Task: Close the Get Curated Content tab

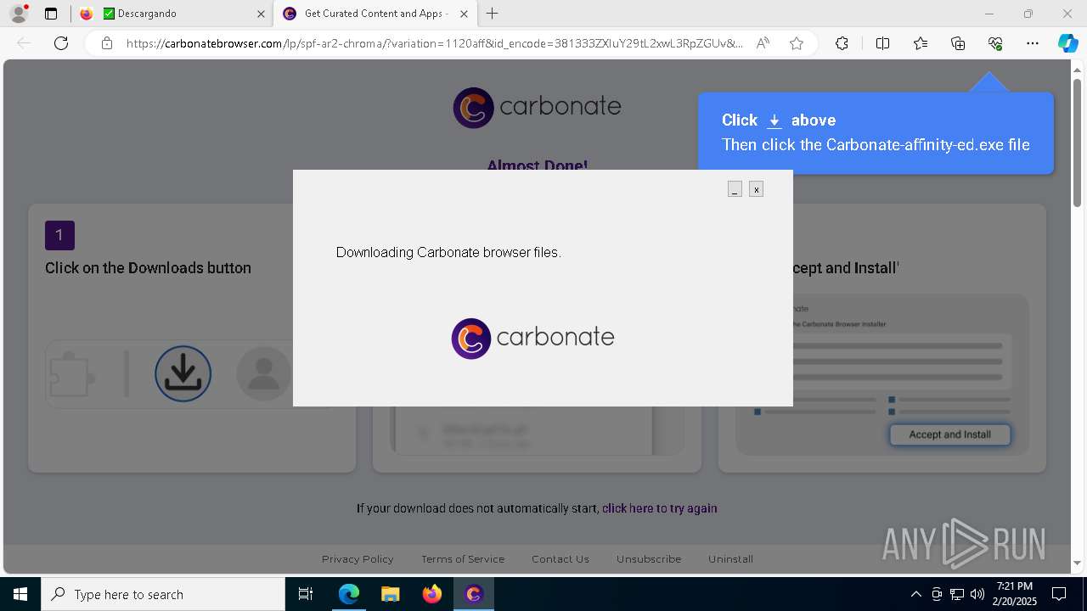Action: click(x=464, y=14)
